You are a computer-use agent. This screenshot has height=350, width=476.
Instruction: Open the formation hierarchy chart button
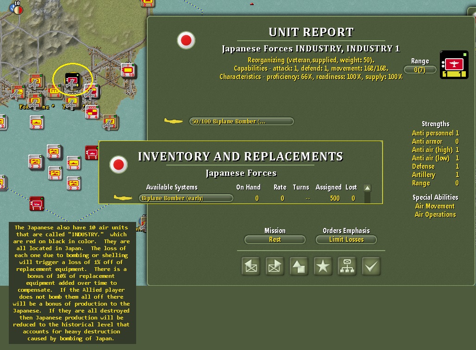click(x=347, y=266)
